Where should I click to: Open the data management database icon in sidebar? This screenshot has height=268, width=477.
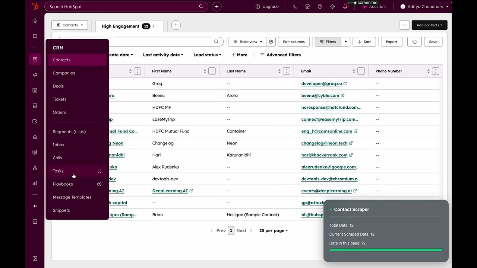click(35, 152)
